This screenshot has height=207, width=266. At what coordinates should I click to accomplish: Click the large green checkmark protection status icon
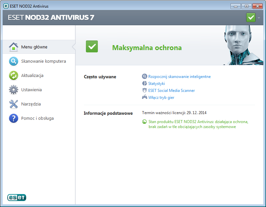tap(92, 46)
